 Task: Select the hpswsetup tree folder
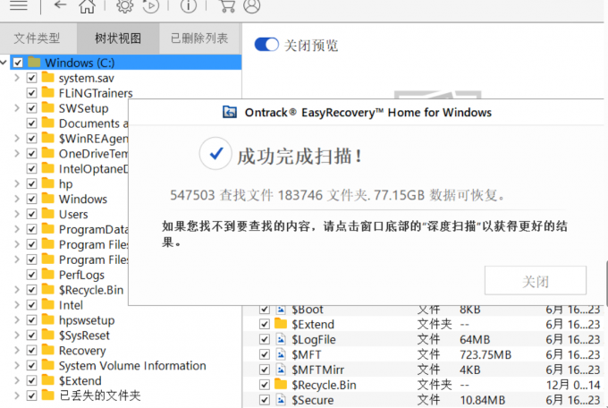pos(87,320)
